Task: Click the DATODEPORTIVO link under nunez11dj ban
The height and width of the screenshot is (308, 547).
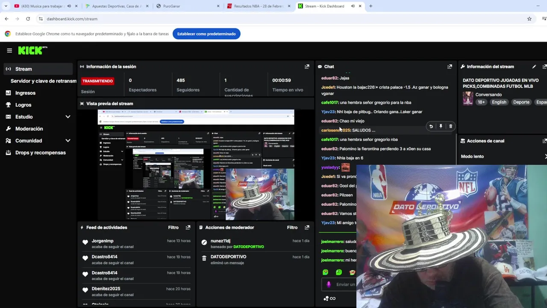Action: pyautogui.click(x=249, y=247)
